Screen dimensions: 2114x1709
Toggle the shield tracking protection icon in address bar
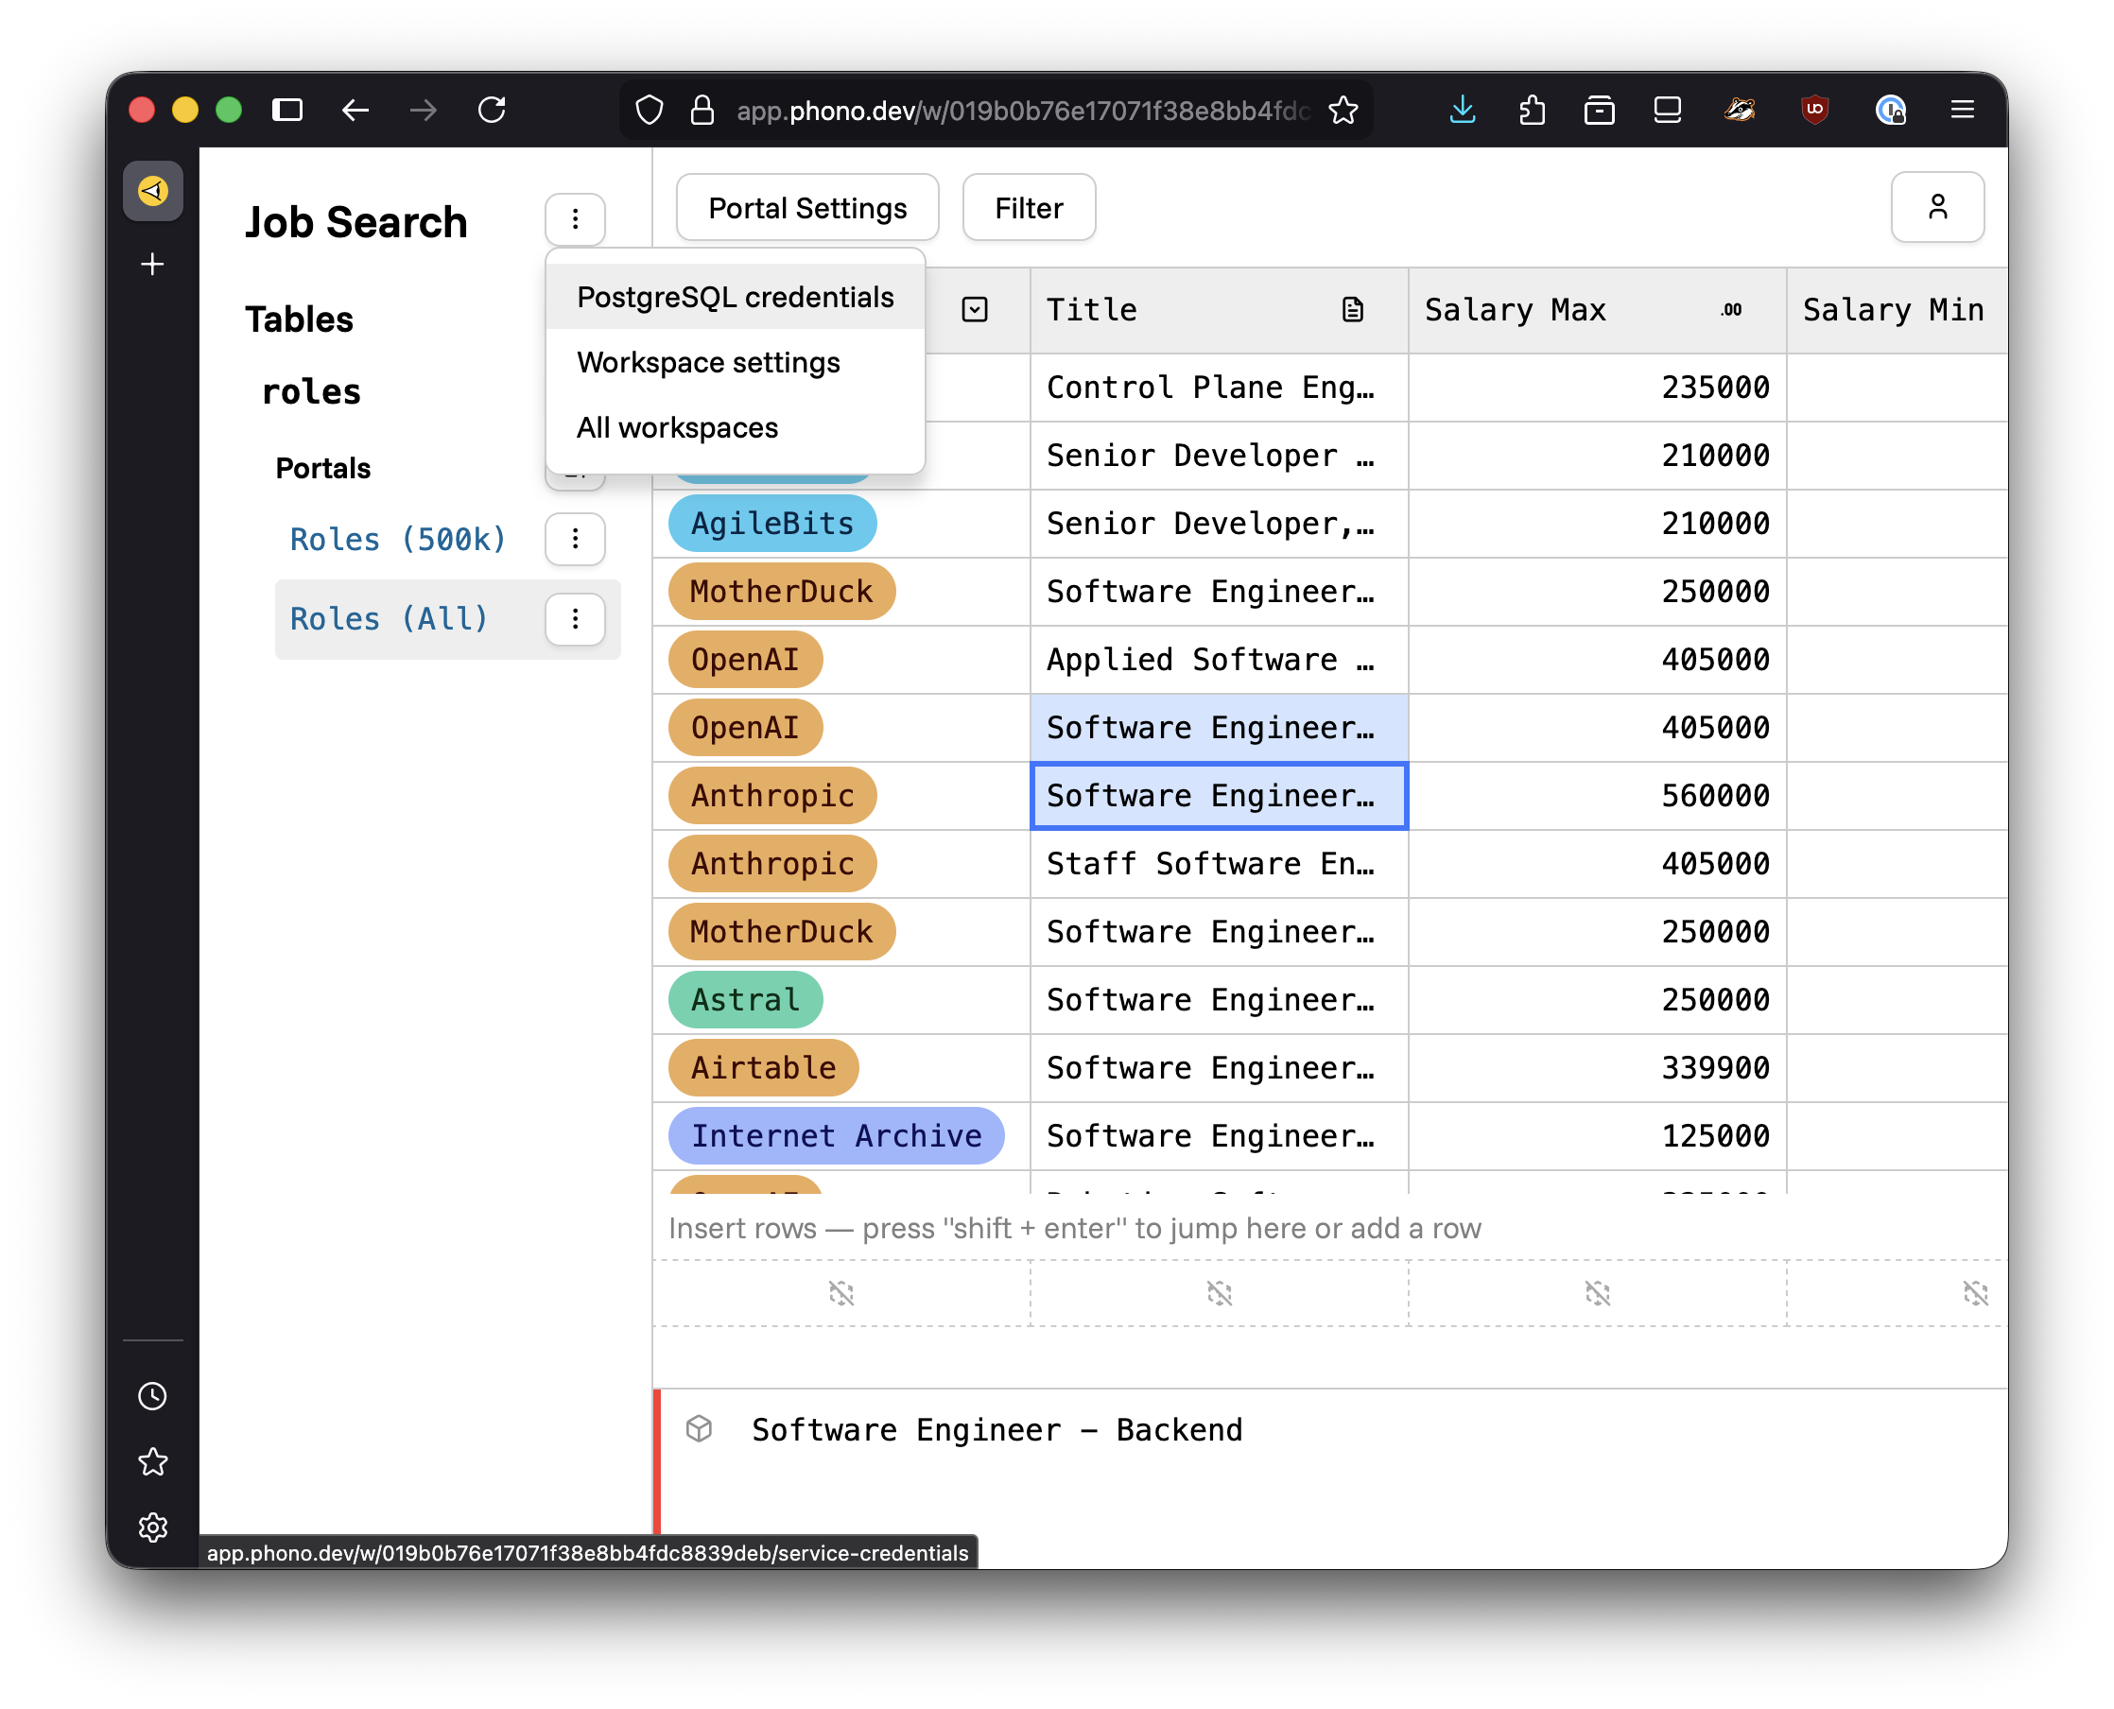(x=649, y=110)
